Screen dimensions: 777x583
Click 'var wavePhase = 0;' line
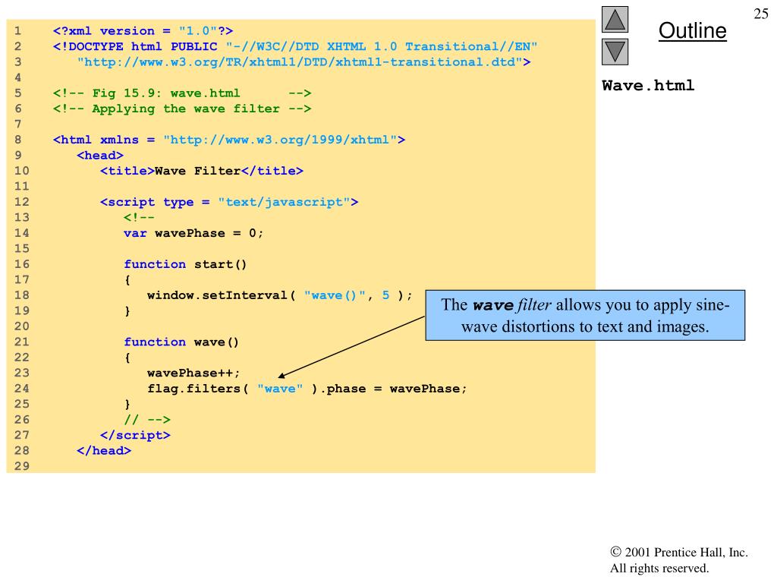point(193,233)
